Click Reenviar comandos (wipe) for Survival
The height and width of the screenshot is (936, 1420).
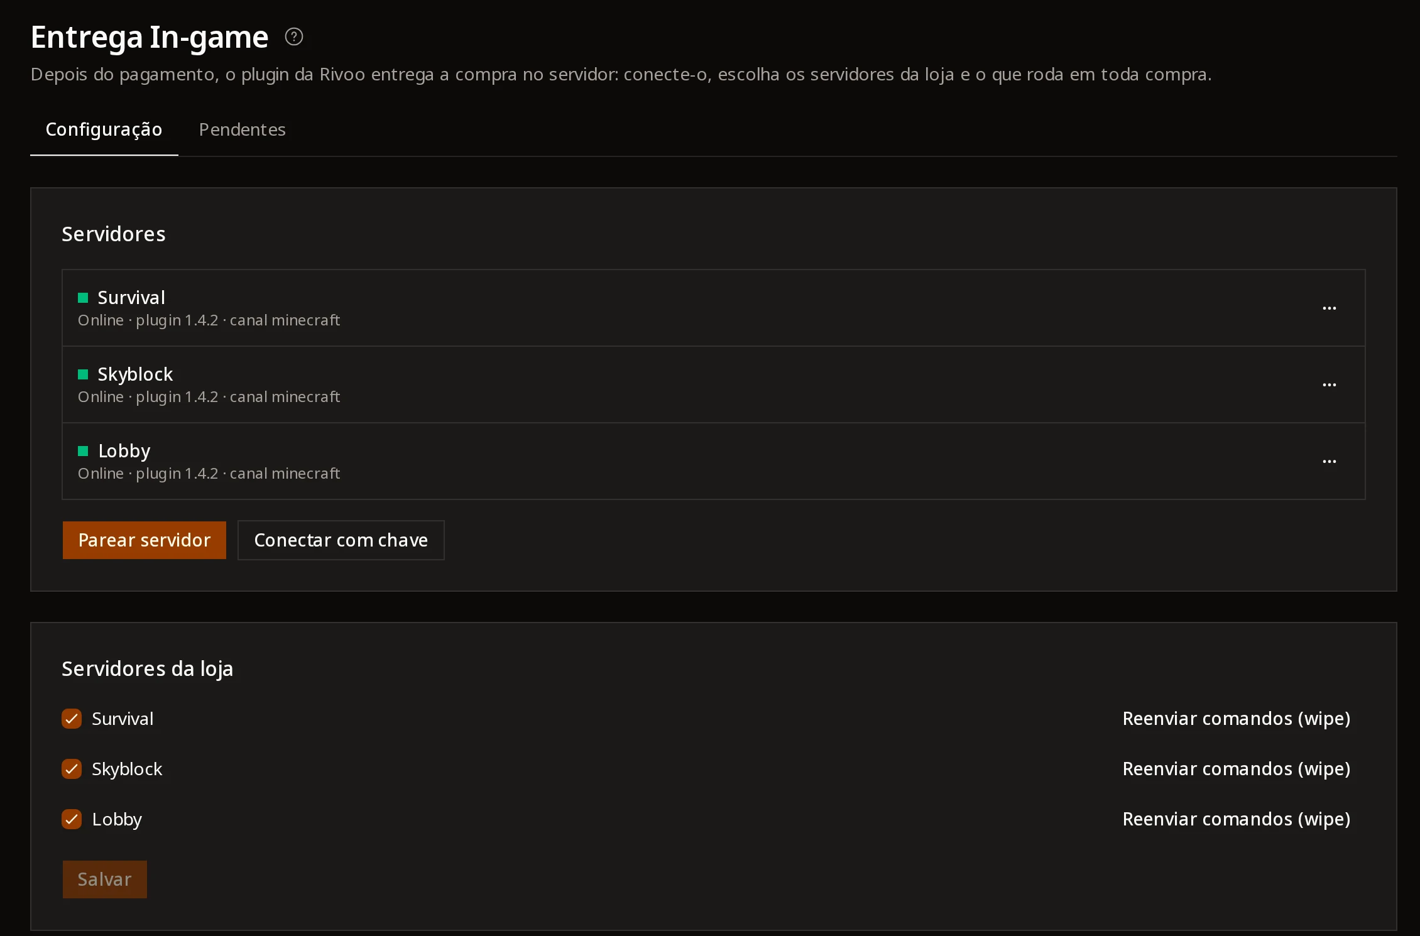pyautogui.click(x=1237, y=719)
